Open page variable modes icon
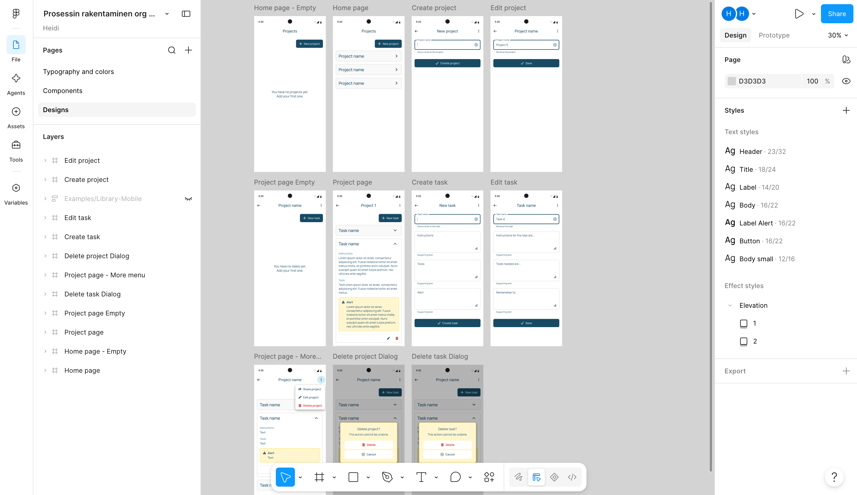Screen dimensions: 857x495 pos(846,60)
